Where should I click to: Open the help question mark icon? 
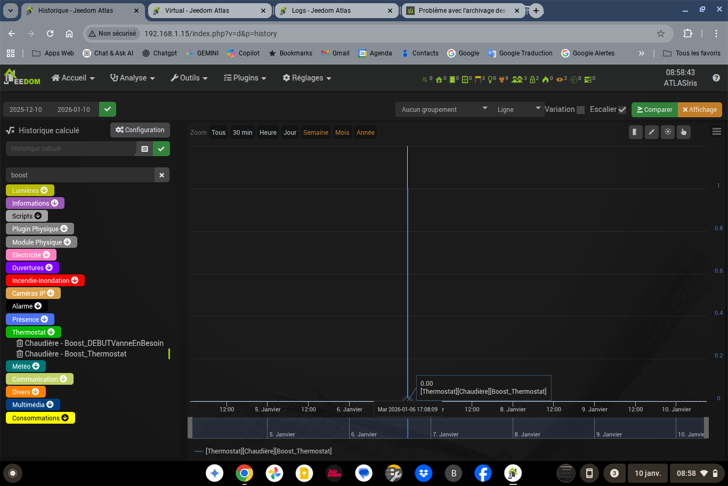[716, 78]
